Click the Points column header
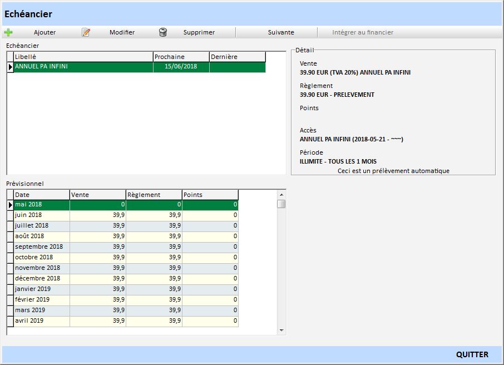Screen dimensions: 504x365 tap(210, 195)
